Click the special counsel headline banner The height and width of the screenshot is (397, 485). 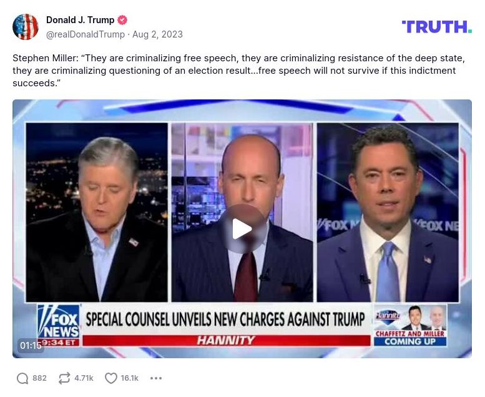coord(225,319)
